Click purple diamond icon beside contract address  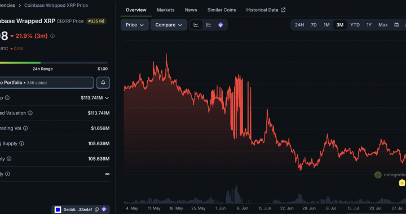point(104,209)
